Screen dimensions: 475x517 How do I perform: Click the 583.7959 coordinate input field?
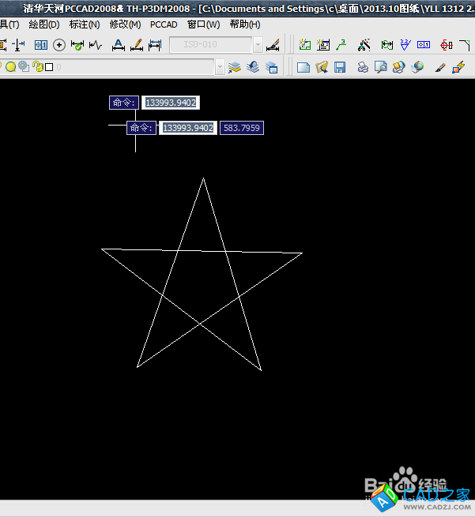click(x=242, y=128)
